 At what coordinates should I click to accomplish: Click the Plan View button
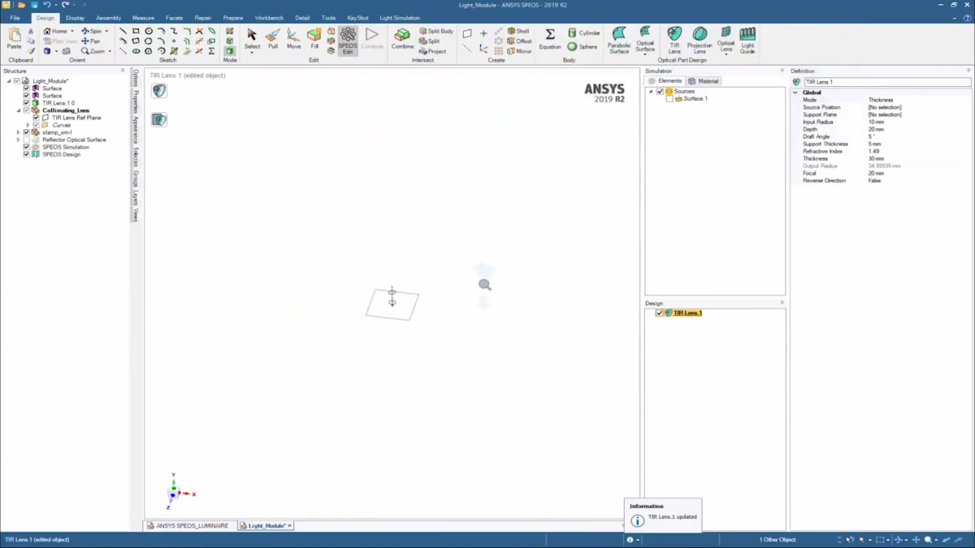point(60,41)
